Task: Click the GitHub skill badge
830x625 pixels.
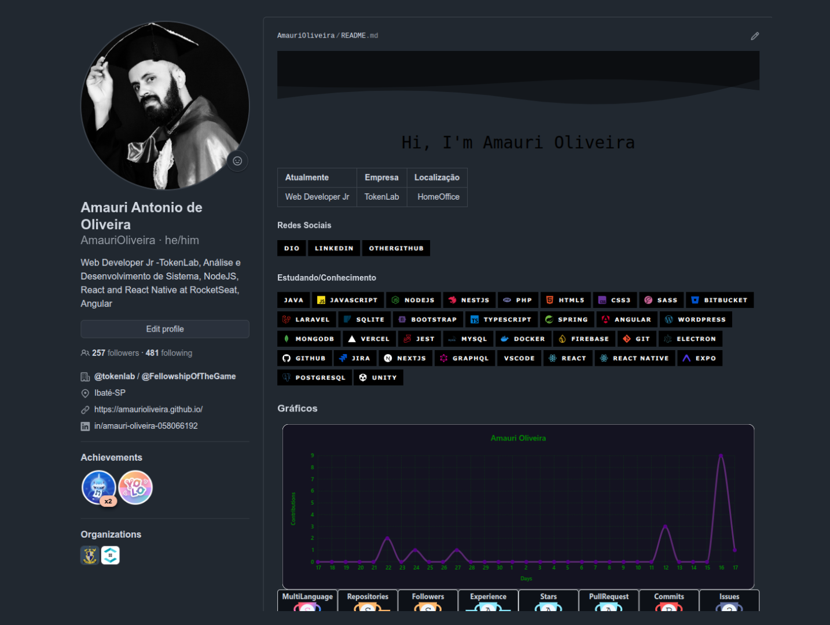Action: coord(304,358)
